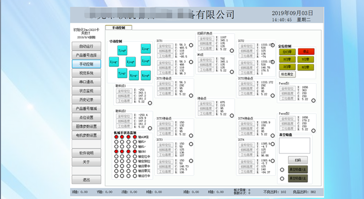Open 自动运行 in the sidebar
364x199 pixels.
coord(86,46)
